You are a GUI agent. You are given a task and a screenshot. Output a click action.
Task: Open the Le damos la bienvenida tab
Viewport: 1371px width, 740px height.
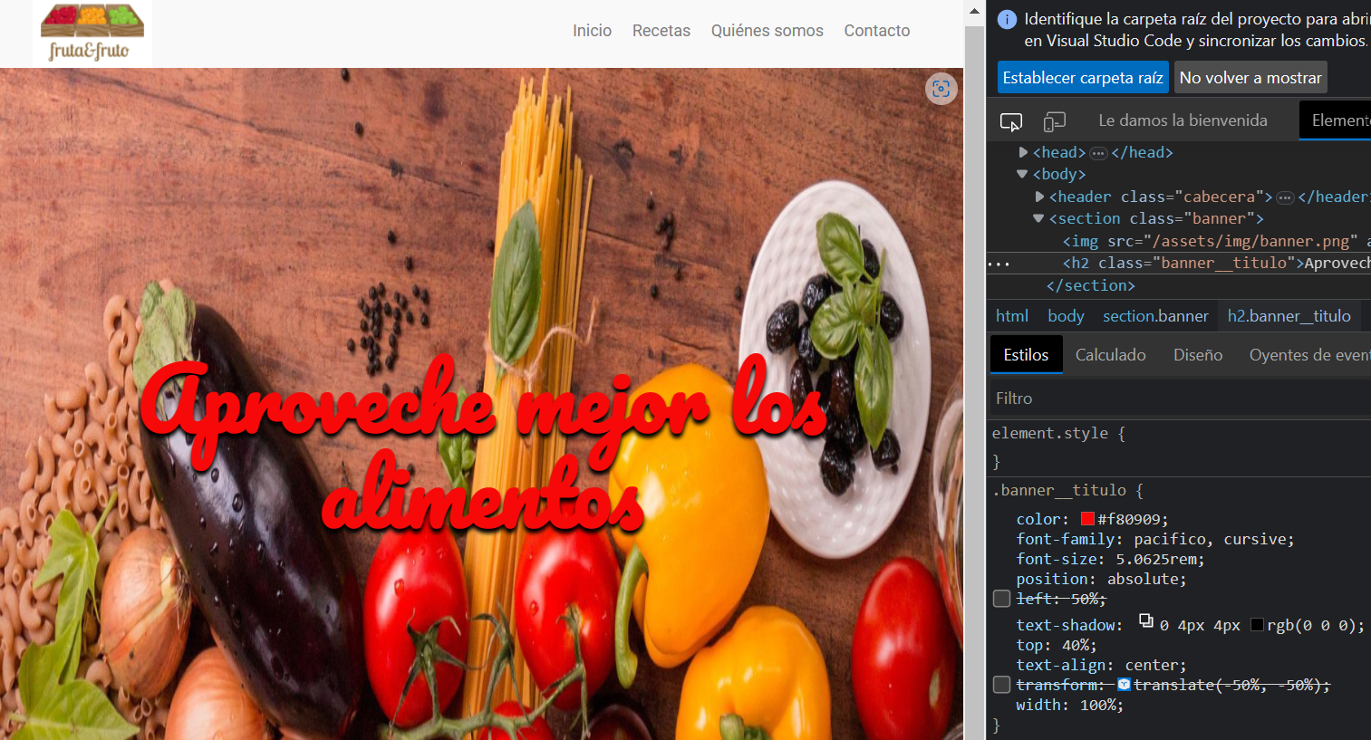[1183, 120]
